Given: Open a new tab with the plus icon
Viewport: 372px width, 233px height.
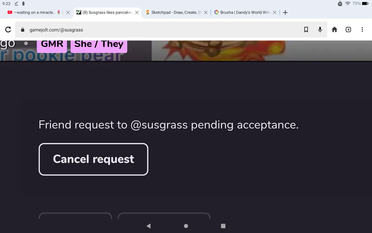Looking at the screenshot, I should tap(285, 12).
